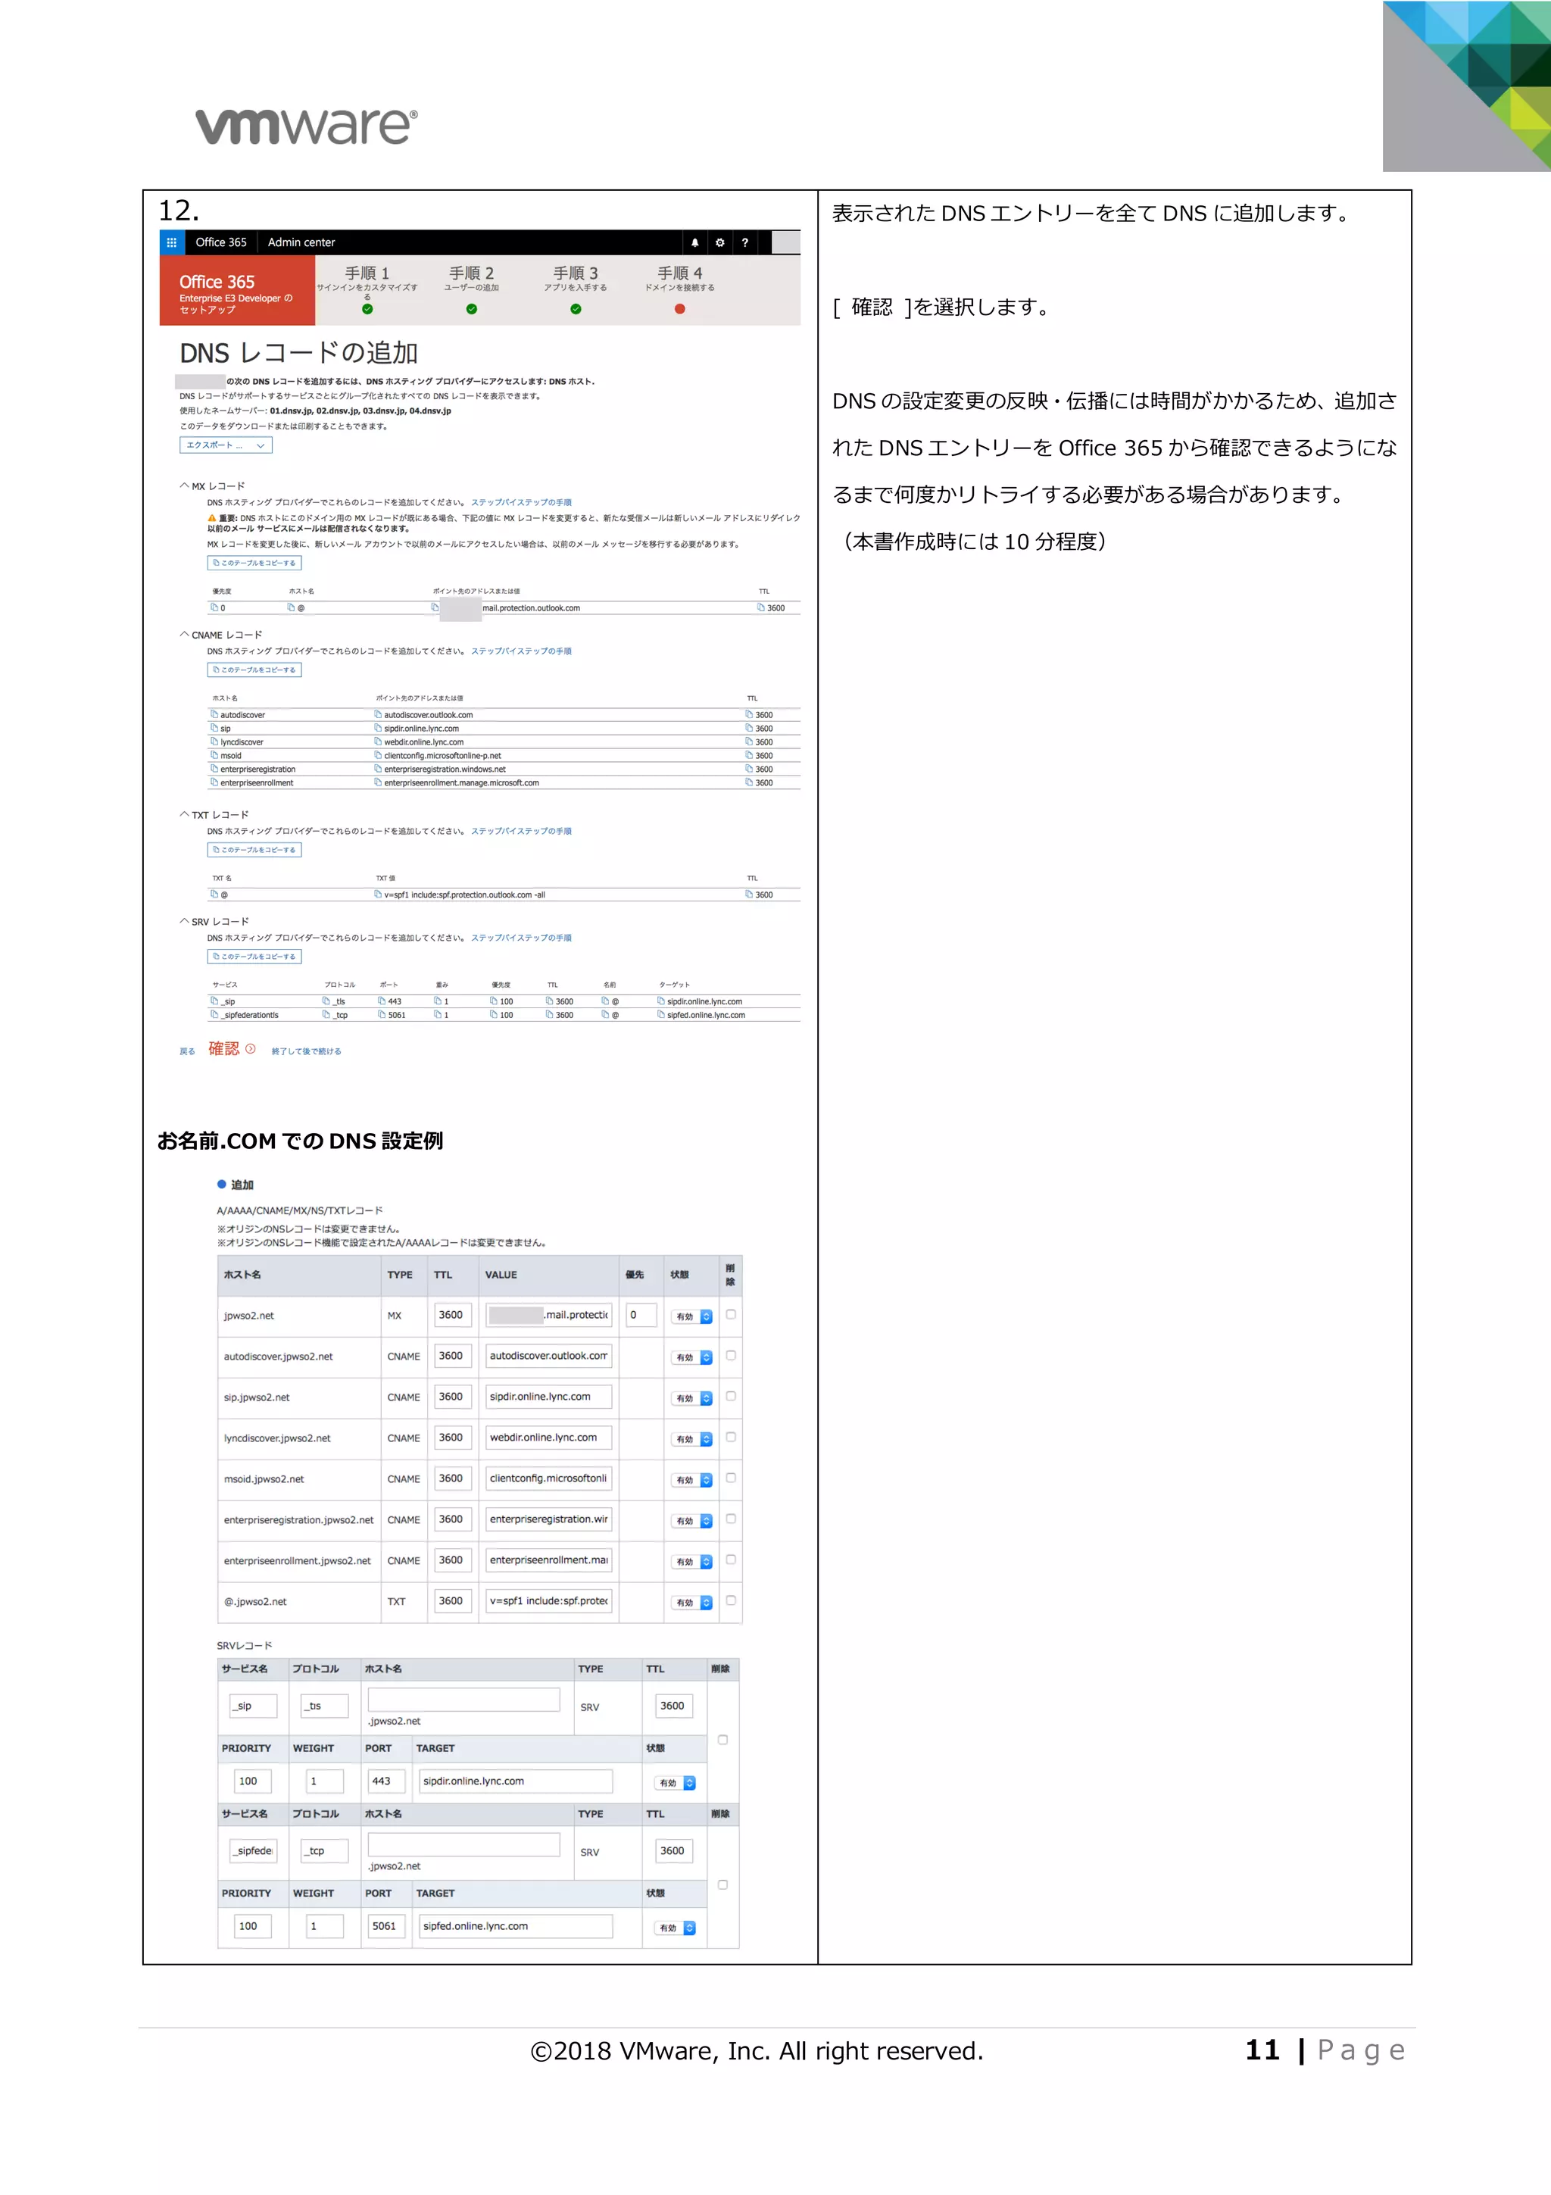Open the エクスポート dropdown
This screenshot has width=1551, height=2195.
[x=226, y=445]
